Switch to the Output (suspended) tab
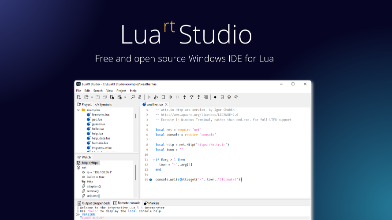The width and height of the screenshot is (392, 220). pyautogui.click(x=93, y=203)
